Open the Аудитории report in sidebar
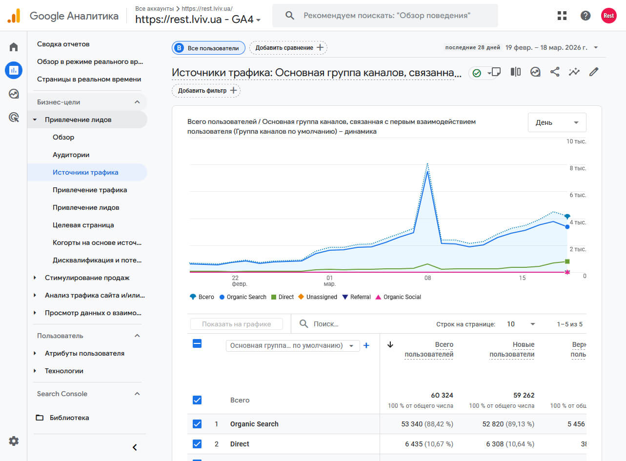 (71, 155)
